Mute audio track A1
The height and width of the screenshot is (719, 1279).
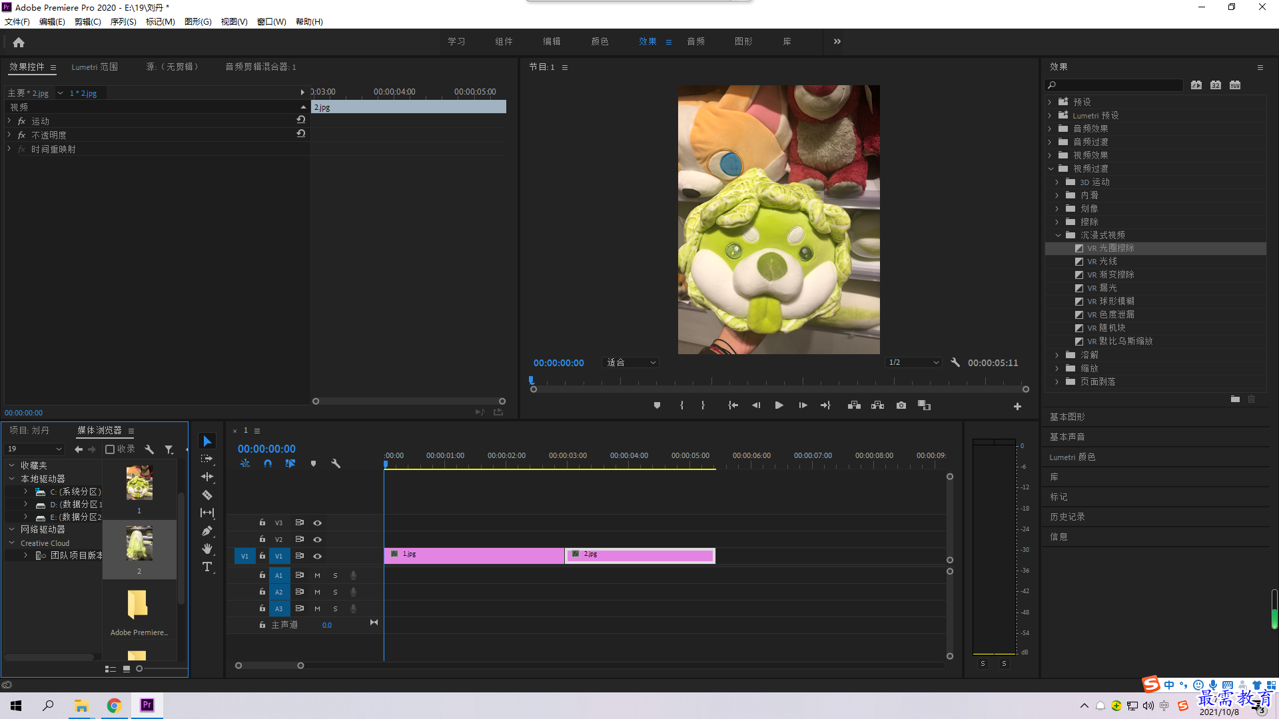pos(317,575)
